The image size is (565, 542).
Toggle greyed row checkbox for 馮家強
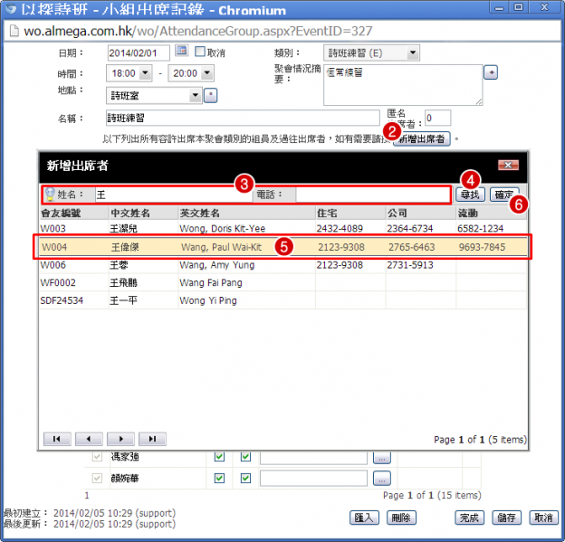97,457
